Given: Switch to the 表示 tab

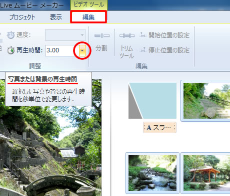Looking at the screenshot, I should click(56, 17).
